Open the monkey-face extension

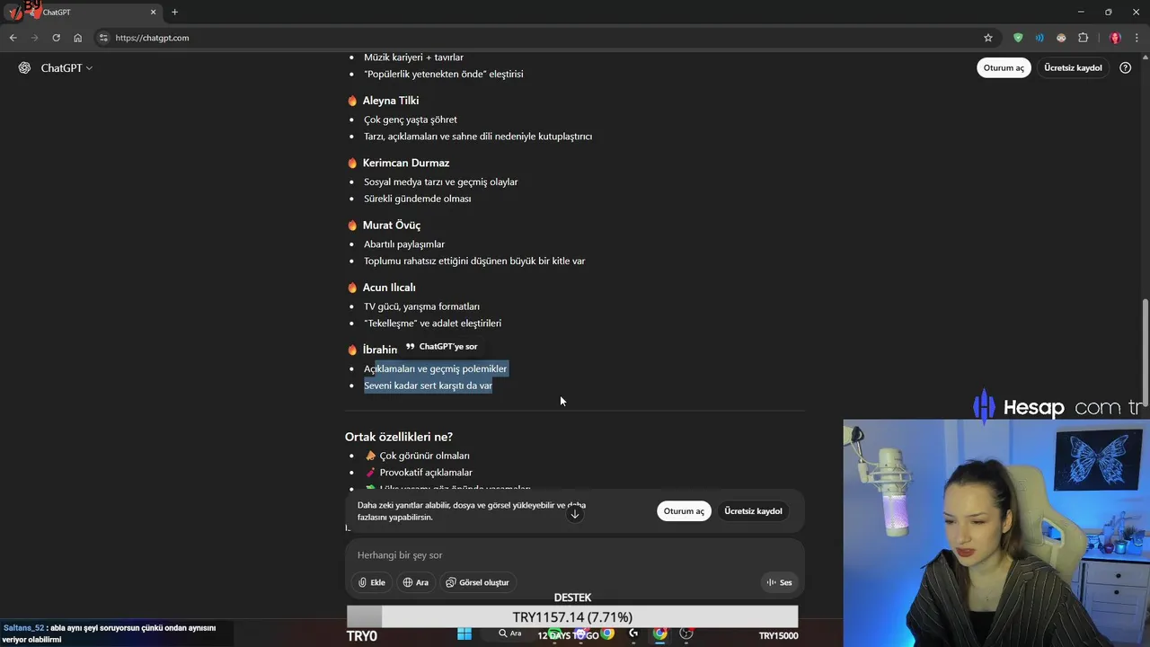[1061, 38]
